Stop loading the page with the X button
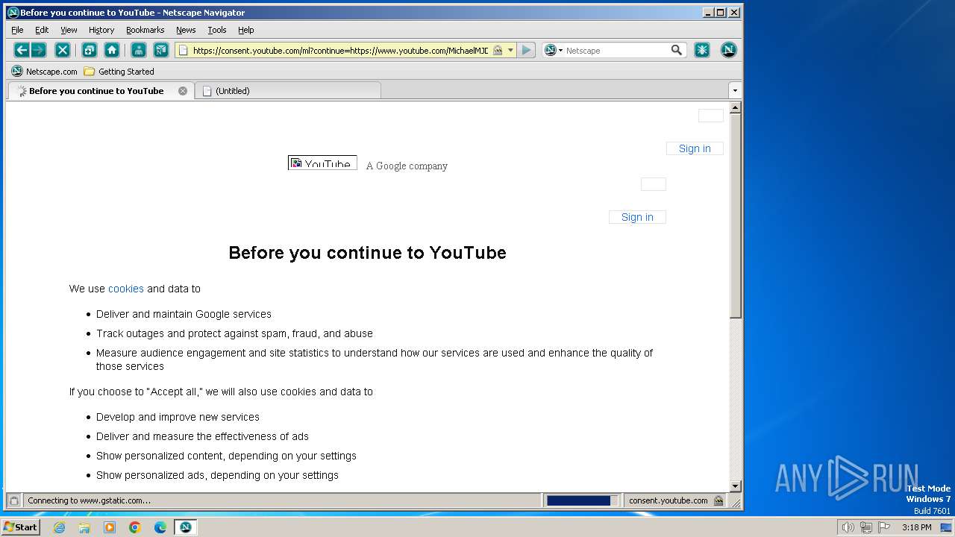 (63, 50)
